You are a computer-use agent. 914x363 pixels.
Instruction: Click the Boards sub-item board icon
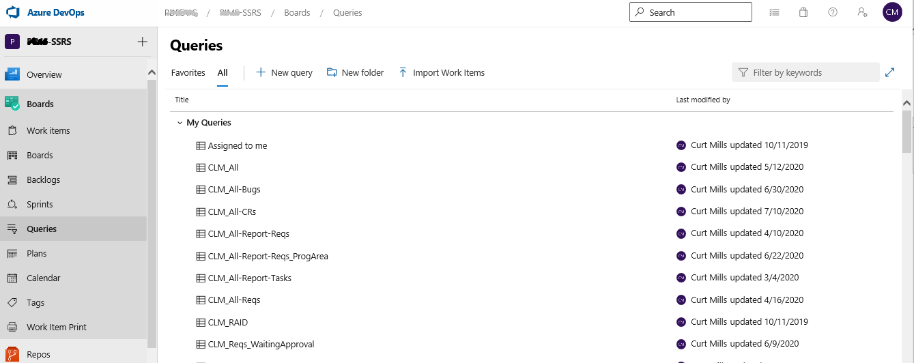12,155
